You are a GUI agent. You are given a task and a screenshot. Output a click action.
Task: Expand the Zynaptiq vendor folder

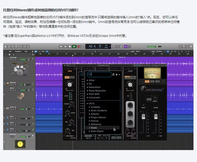click(x=94, y=107)
